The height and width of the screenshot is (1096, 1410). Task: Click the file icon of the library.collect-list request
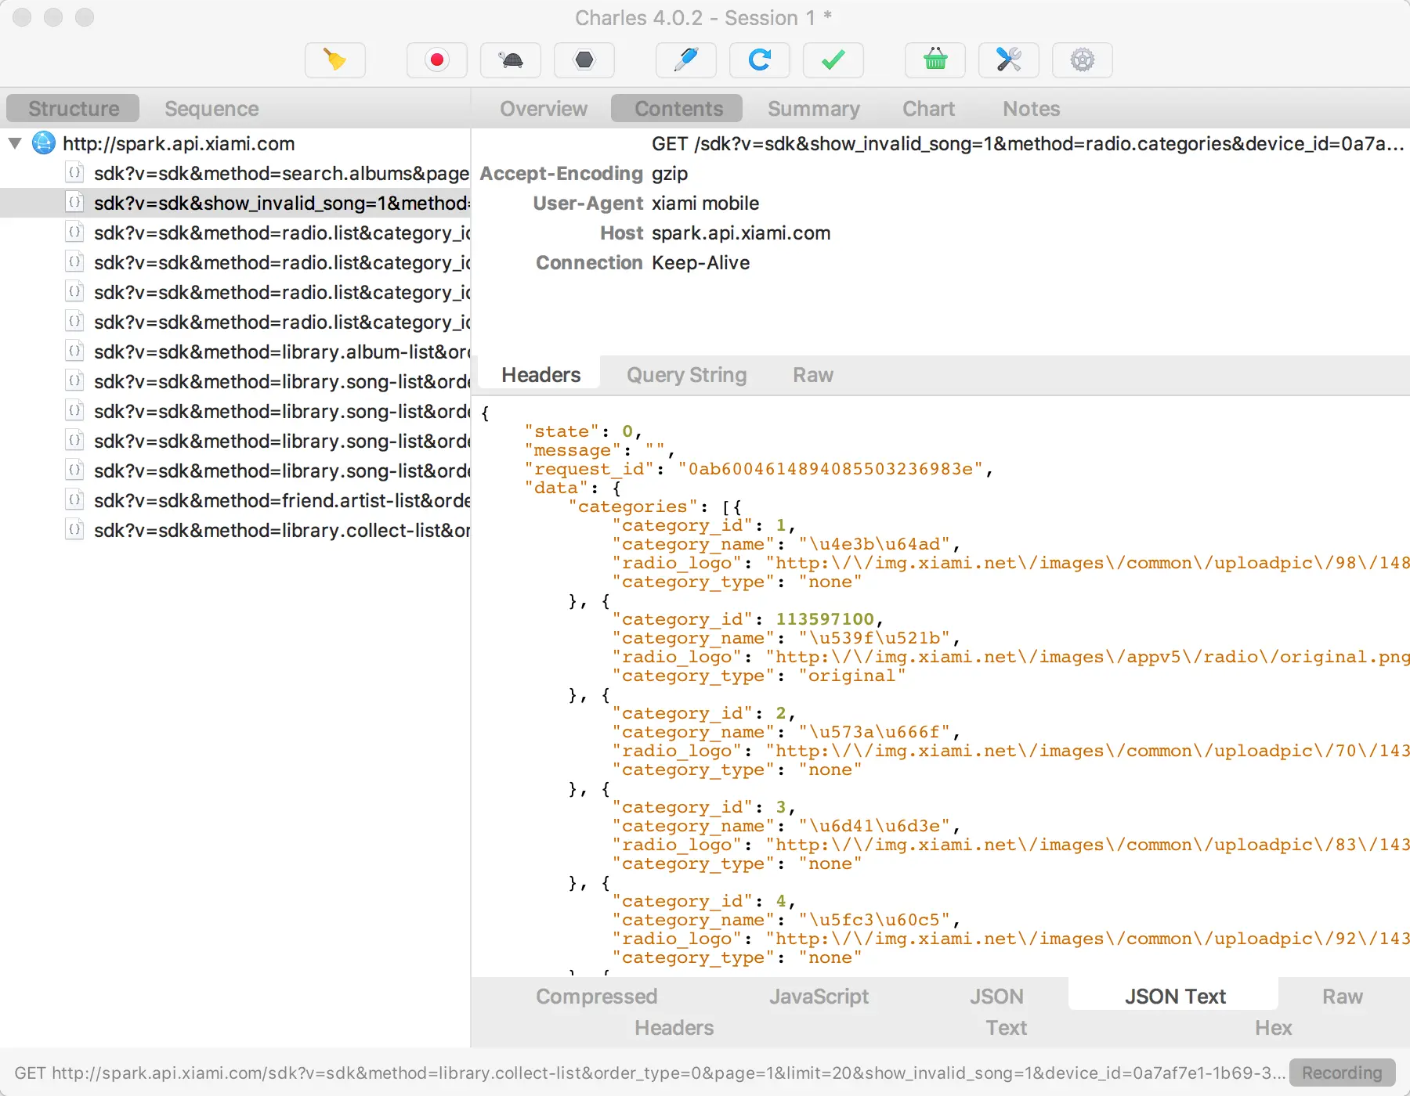click(x=74, y=530)
